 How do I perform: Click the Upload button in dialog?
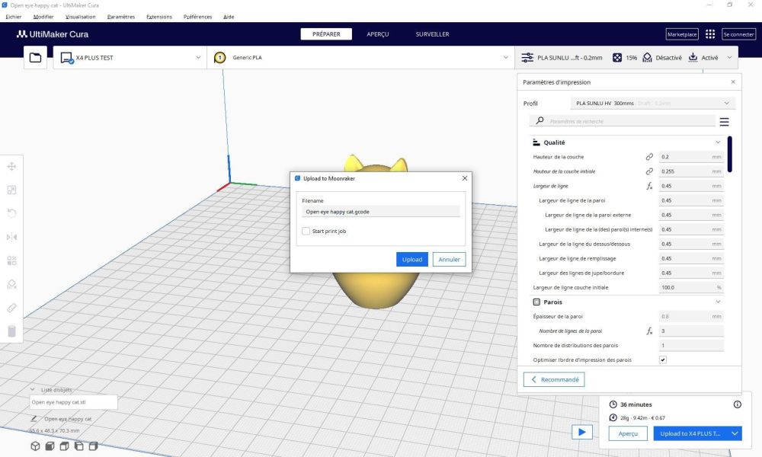coord(412,259)
